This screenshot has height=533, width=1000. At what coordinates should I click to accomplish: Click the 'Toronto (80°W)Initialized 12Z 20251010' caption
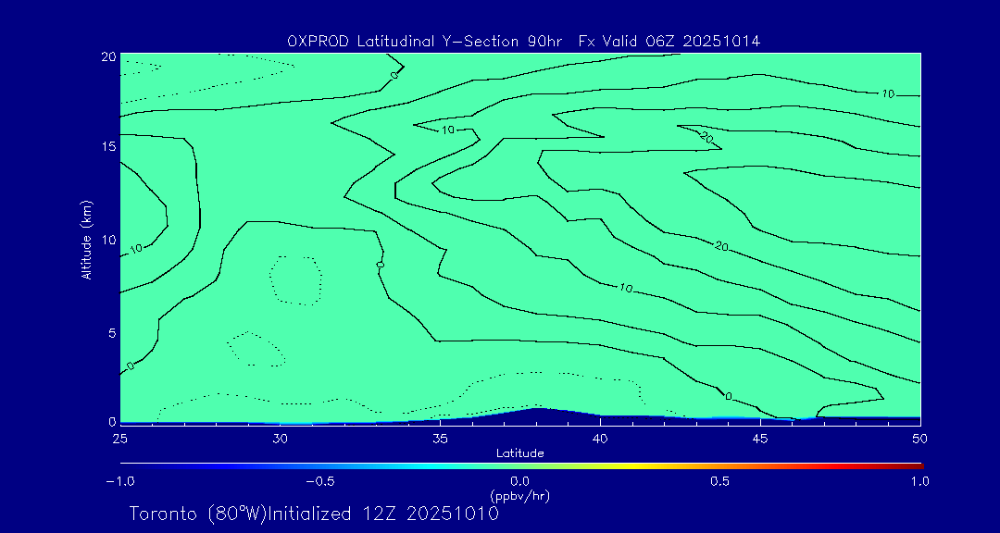click(315, 514)
